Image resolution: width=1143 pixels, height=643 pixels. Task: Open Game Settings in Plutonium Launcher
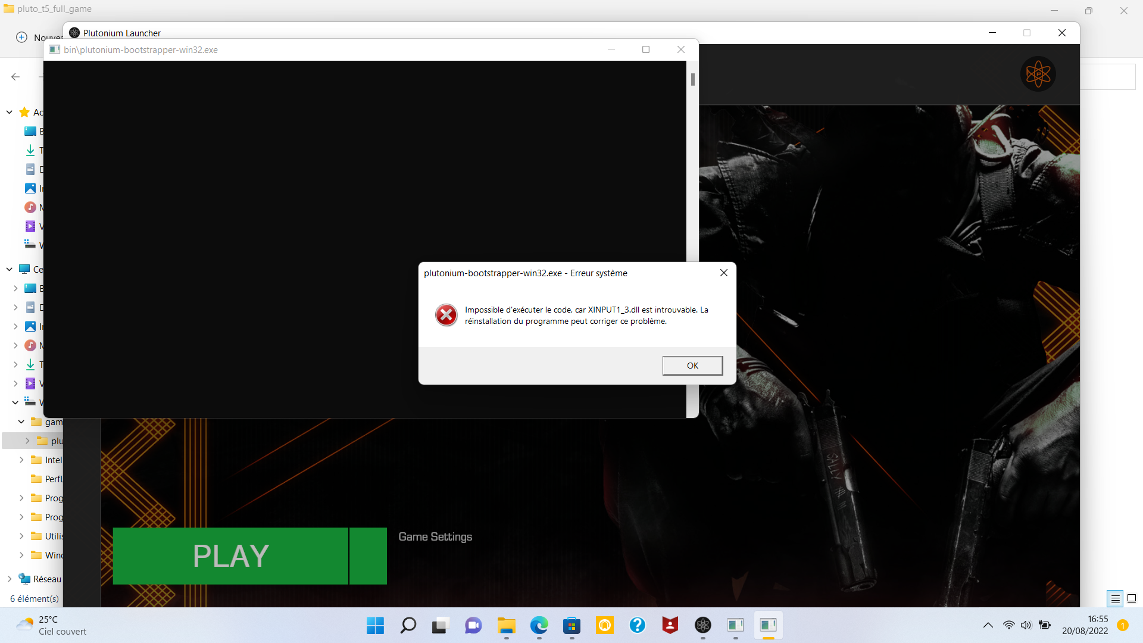435,537
